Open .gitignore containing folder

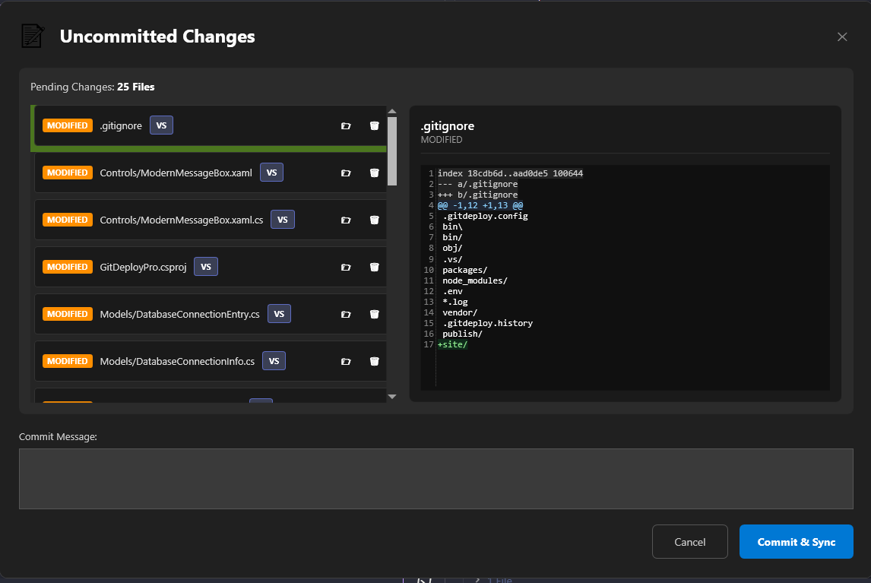(346, 125)
